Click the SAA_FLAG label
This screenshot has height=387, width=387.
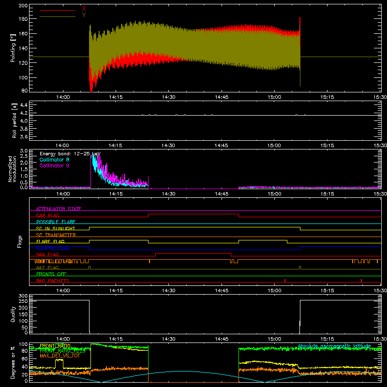coord(47,254)
